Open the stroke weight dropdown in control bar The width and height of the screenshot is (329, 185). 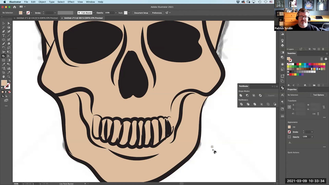pyautogui.click(x=55, y=13)
